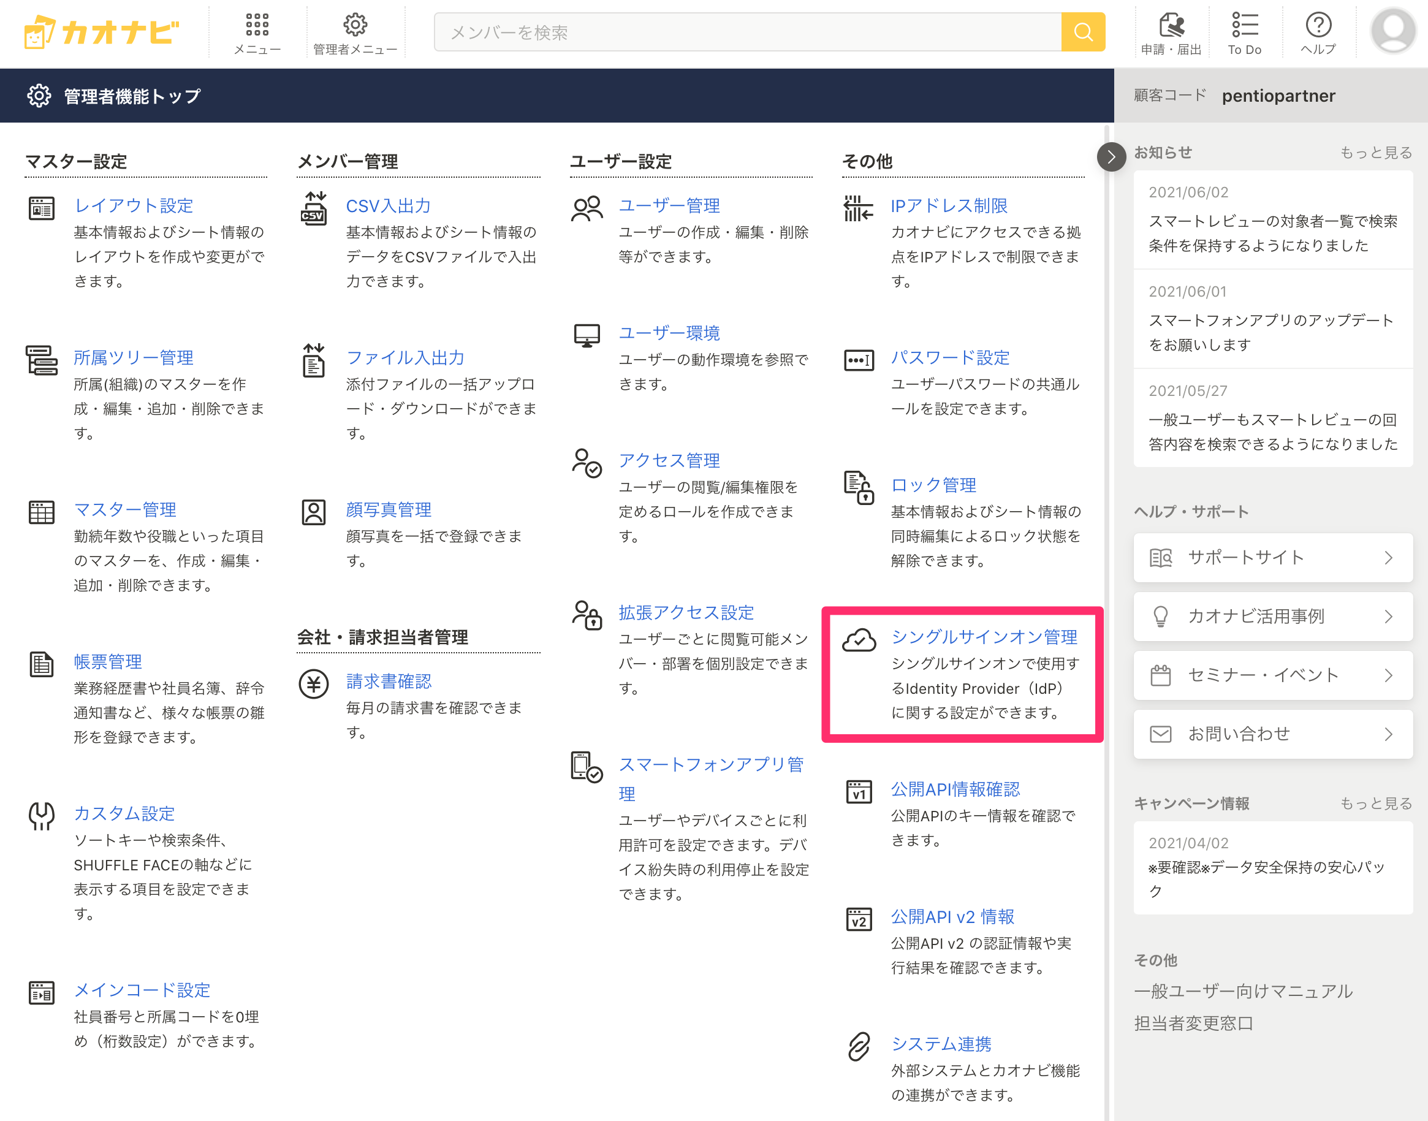
Task: Click the 公開API v2 情報 icon
Action: [x=859, y=919]
